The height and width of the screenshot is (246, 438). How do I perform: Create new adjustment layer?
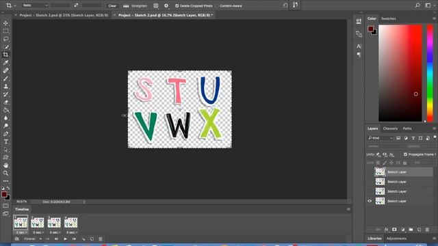pos(402,230)
